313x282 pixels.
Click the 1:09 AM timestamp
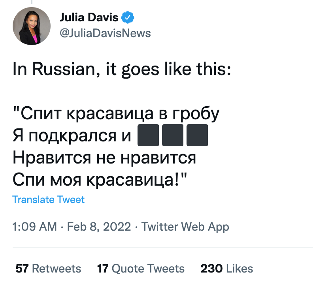(x=35, y=227)
